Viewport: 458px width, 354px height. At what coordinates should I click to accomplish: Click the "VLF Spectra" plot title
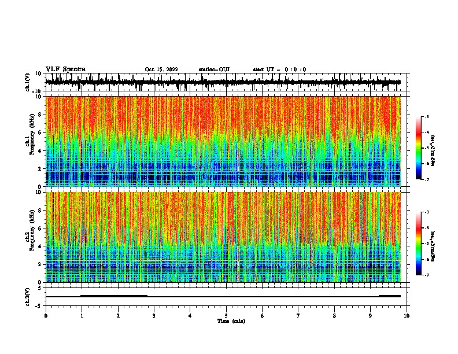[65, 69]
